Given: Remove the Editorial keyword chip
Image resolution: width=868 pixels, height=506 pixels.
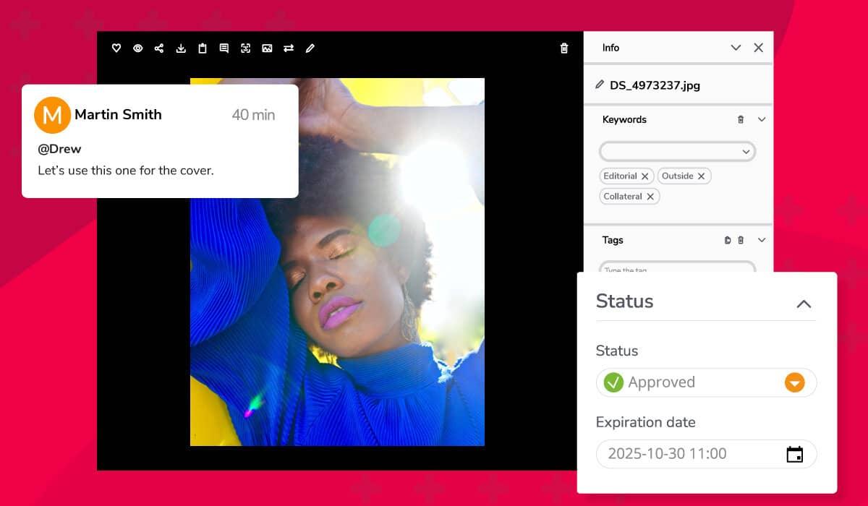Looking at the screenshot, I should pyautogui.click(x=644, y=176).
